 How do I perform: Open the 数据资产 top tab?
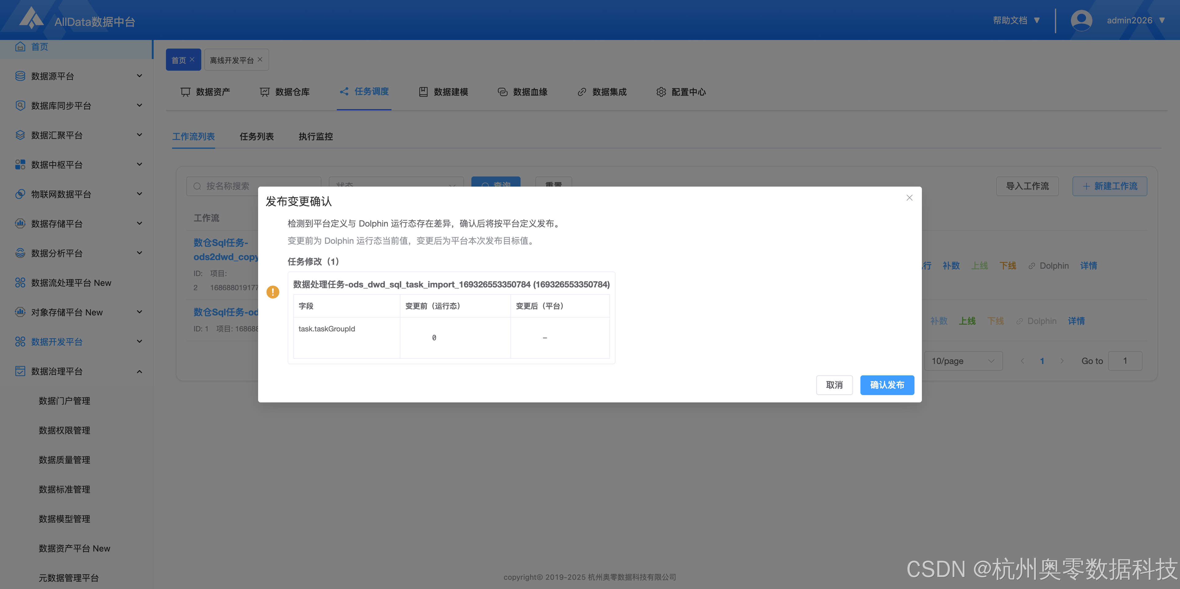pos(205,92)
